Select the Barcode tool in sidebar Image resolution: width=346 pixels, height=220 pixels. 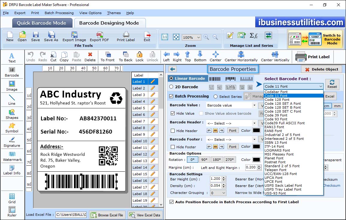point(12,72)
